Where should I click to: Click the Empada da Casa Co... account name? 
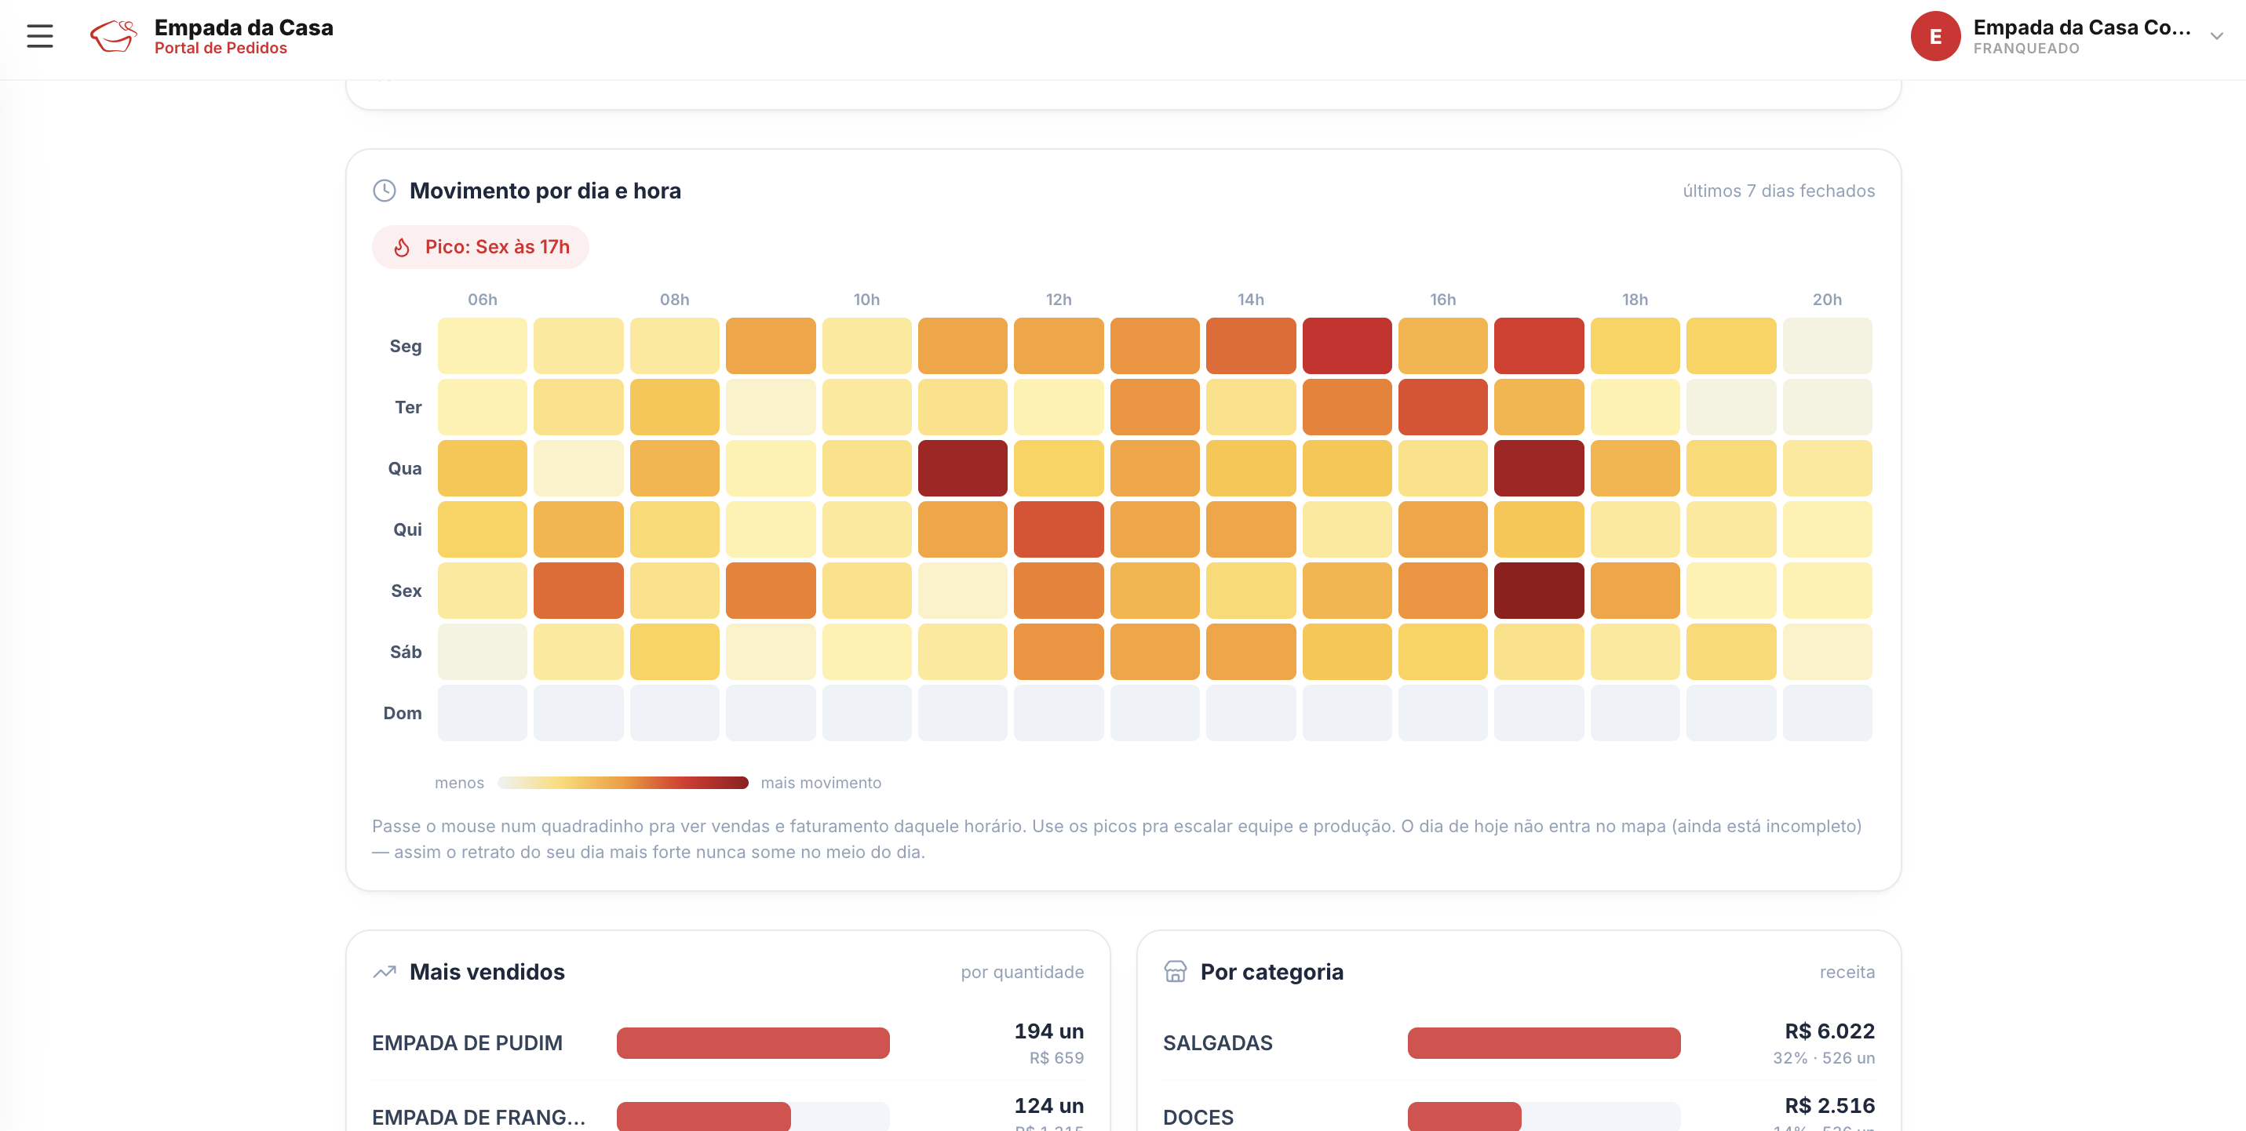pyautogui.click(x=2081, y=28)
